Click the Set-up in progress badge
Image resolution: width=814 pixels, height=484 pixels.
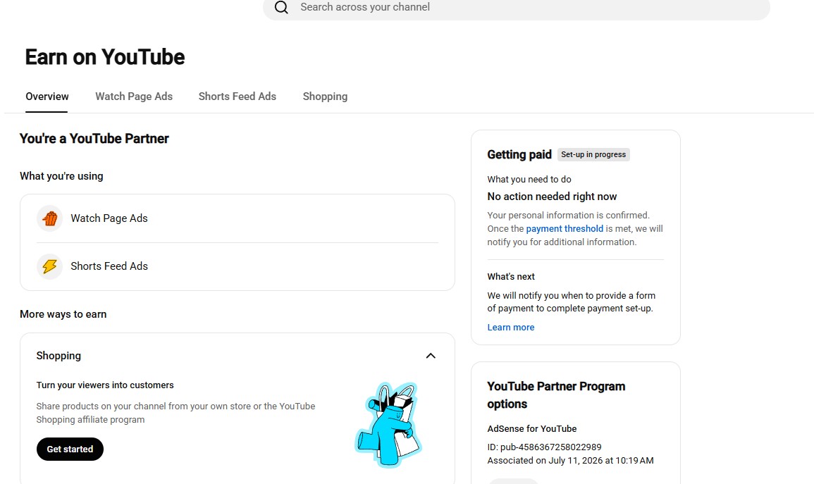point(593,154)
